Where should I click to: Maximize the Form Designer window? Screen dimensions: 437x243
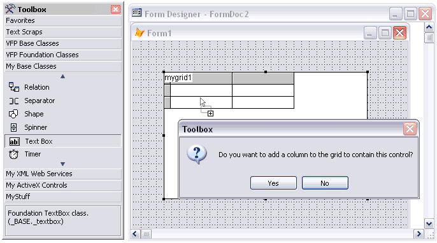tap(410, 13)
